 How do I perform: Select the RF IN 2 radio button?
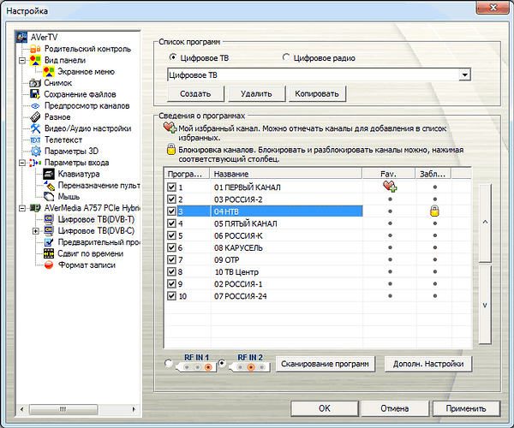point(222,363)
